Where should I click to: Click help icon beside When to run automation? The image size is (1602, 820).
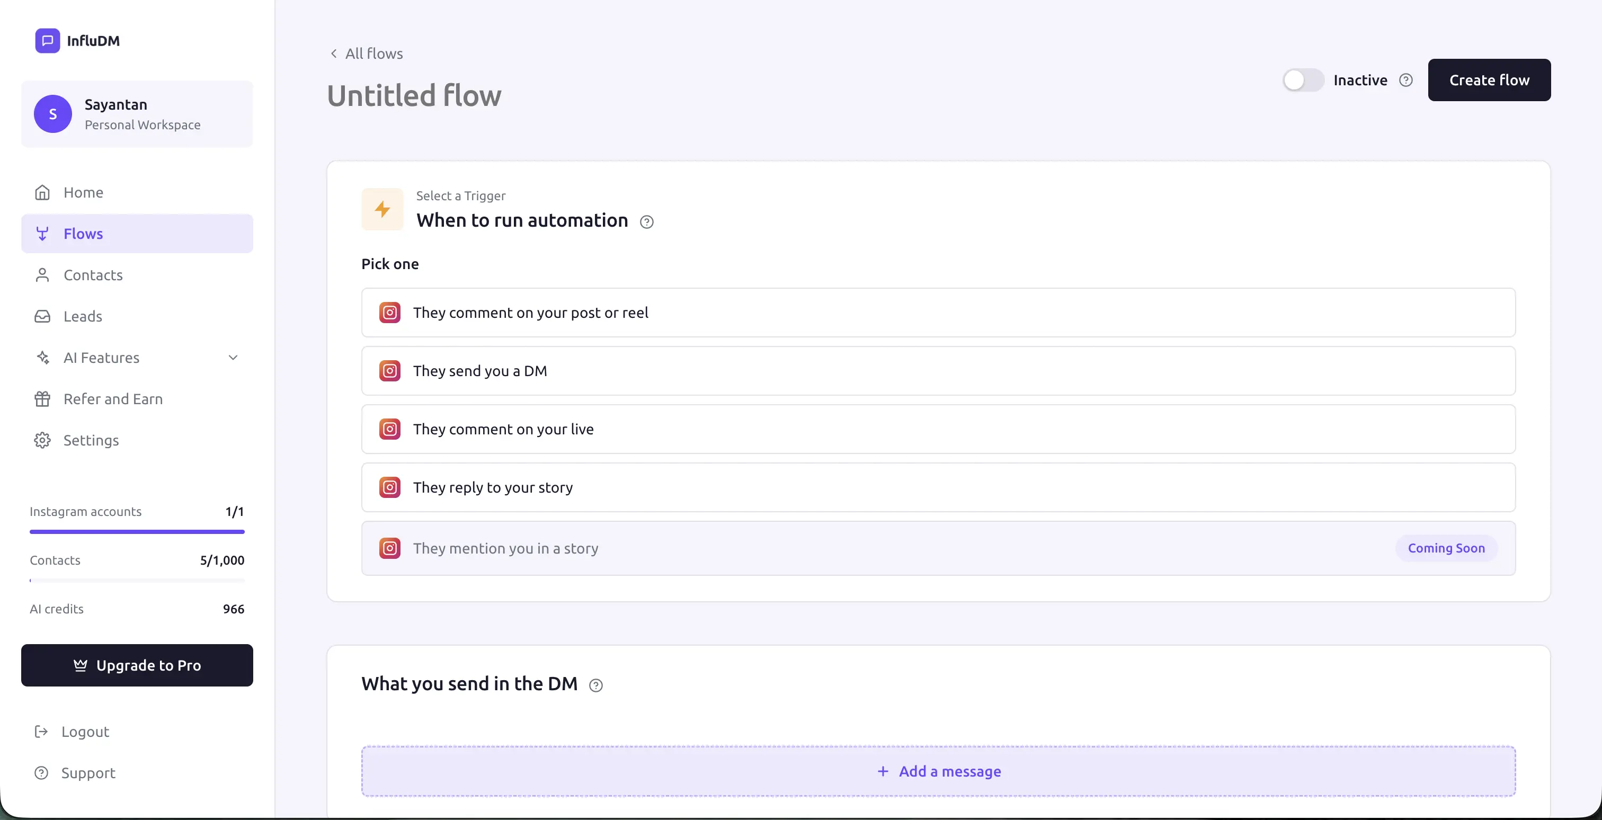647,222
